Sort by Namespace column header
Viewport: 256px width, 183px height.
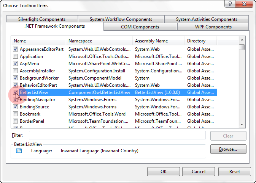tap(100, 41)
